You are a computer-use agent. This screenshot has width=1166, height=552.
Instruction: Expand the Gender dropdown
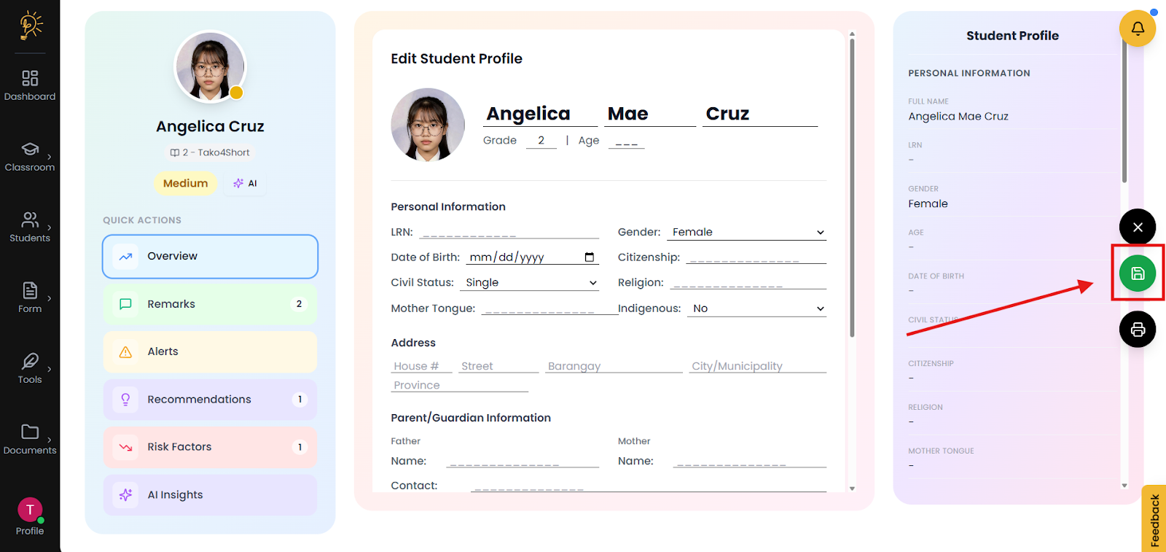pyautogui.click(x=746, y=233)
